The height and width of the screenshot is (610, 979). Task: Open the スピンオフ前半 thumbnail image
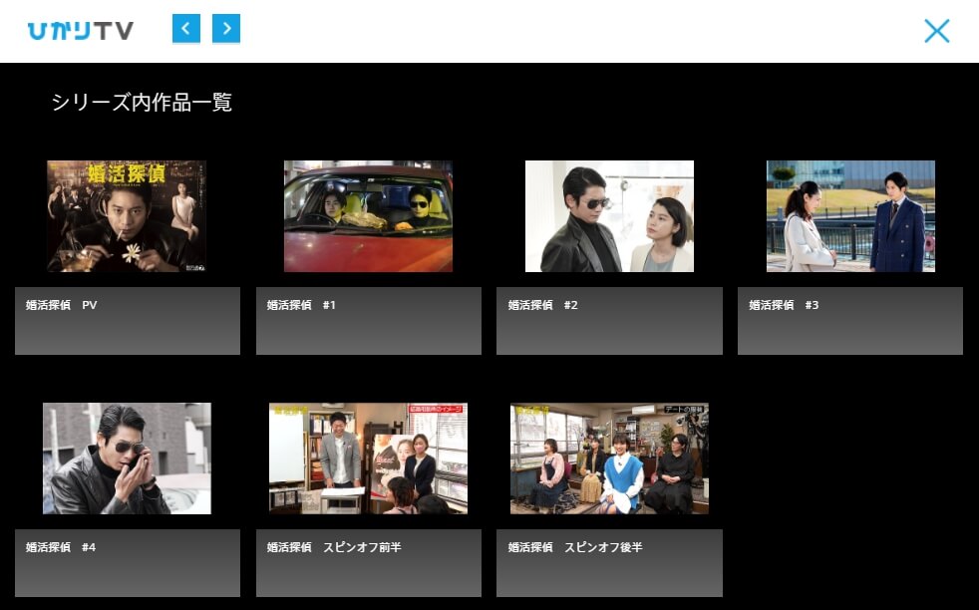click(x=369, y=458)
